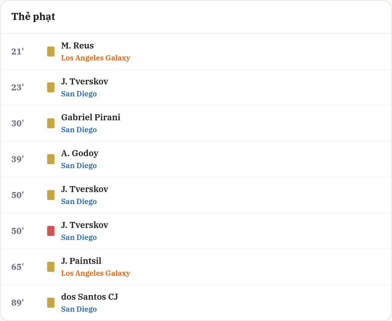392x321 pixels.
Task: Select Gabriel Pirani player name
Action: [91, 117]
